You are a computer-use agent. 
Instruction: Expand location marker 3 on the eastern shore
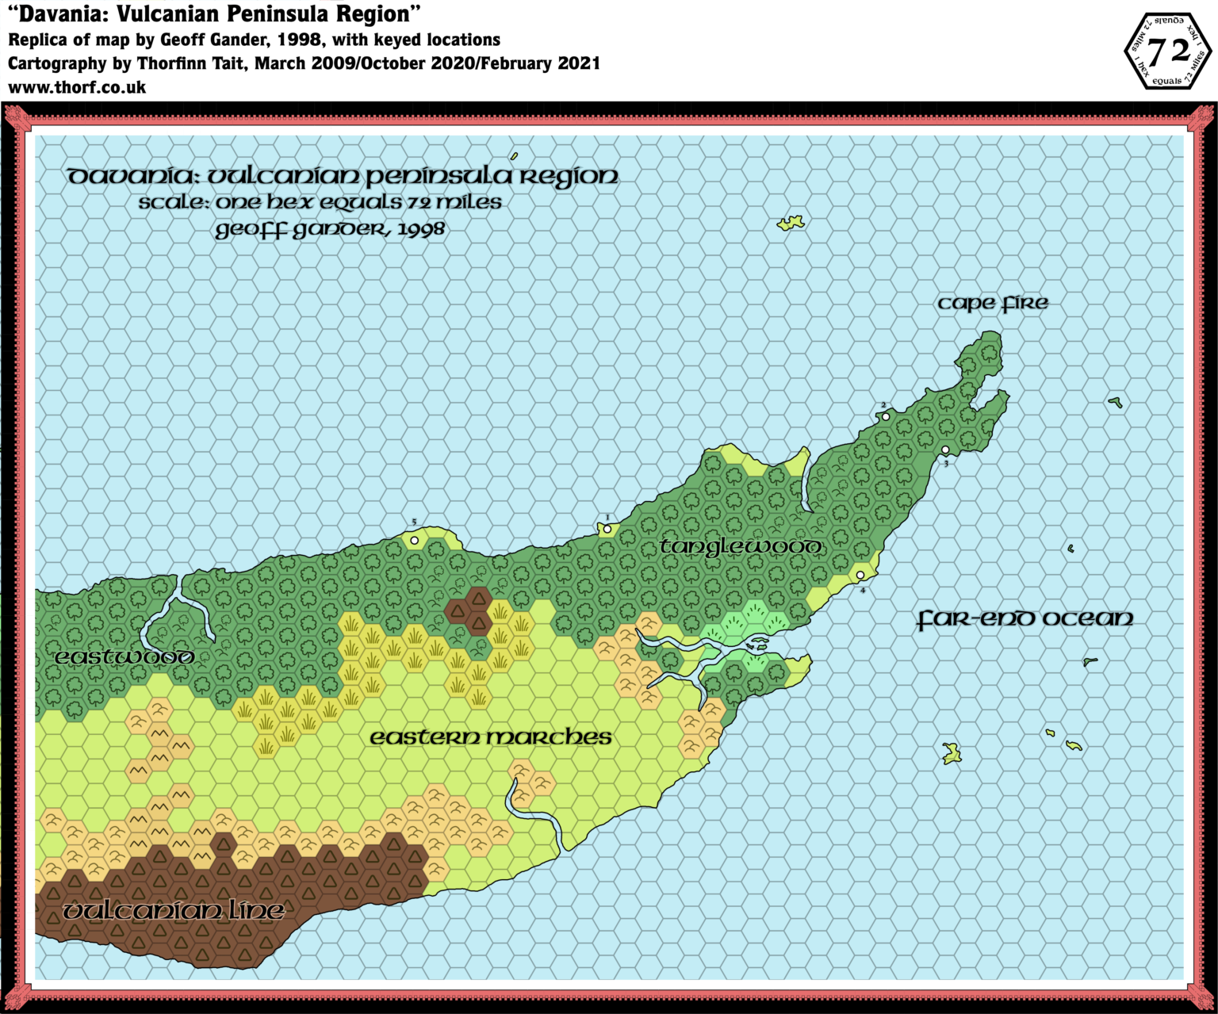(946, 449)
